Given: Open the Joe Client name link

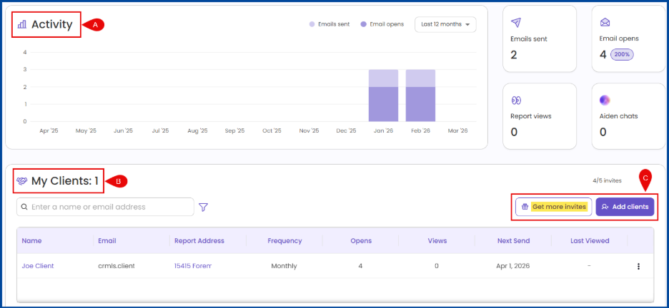Looking at the screenshot, I should (38, 266).
